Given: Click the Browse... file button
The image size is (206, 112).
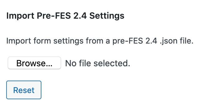Looking at the screenshot, I should coord(34,63).
